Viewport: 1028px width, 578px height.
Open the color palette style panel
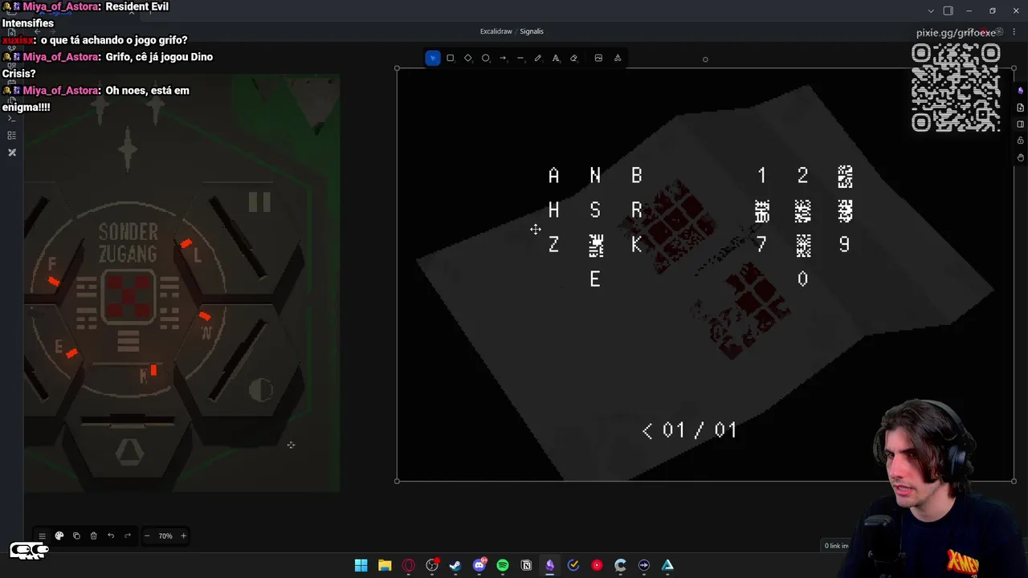(x=59, y=535)
